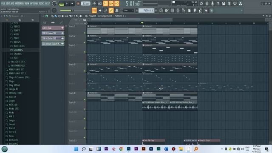Viewport: 272px width, 153px height.
Task: Select the playlist Delete tool
Action: tap(59, 16)
